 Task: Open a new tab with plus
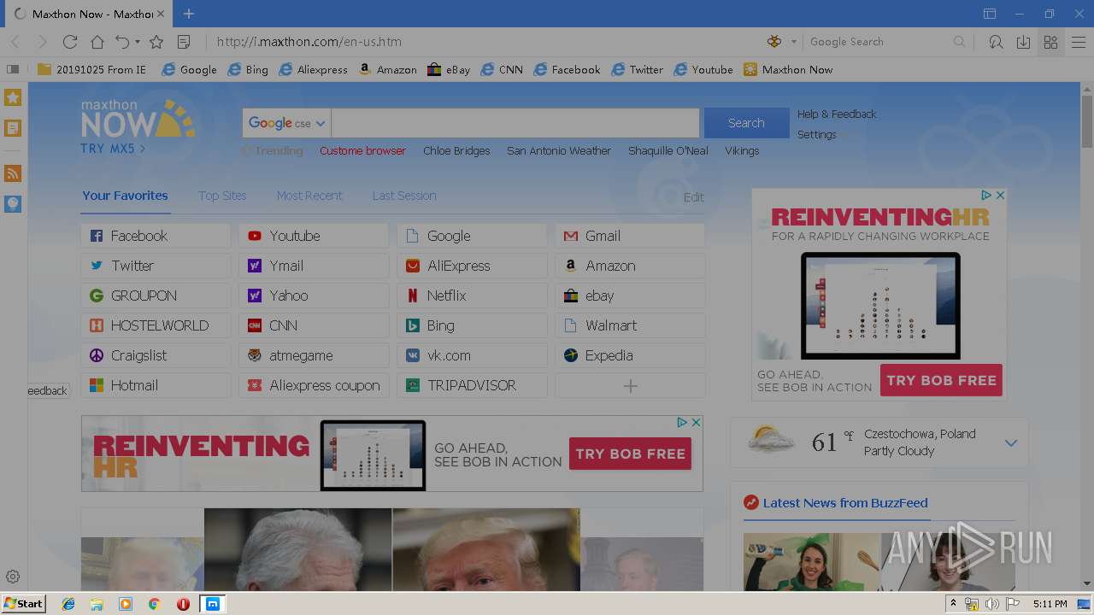[x=189, y=14]
